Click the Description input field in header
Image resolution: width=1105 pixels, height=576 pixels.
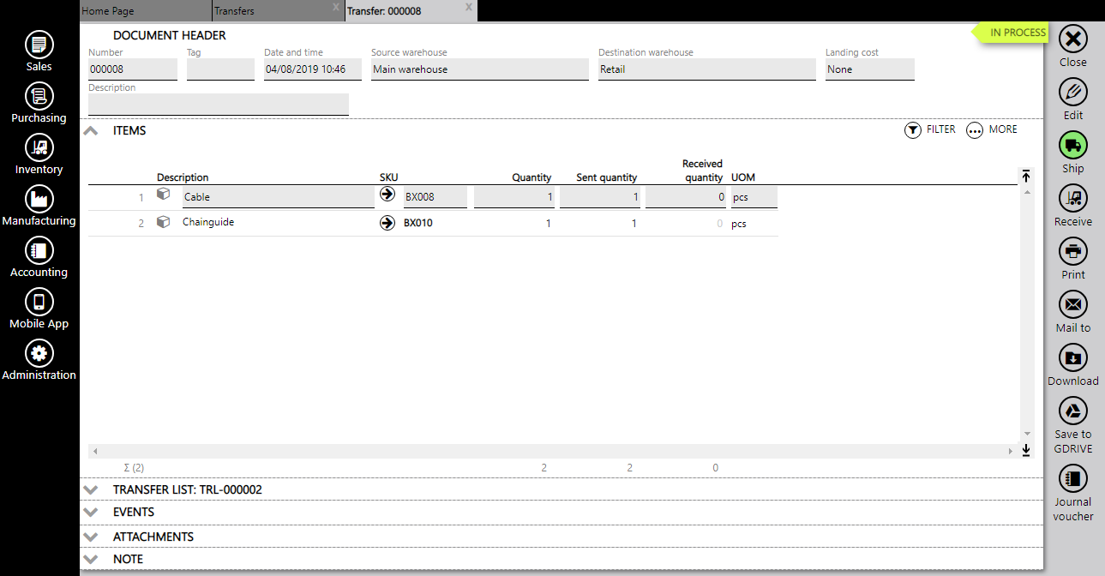pyautogui.click(x=219, y=105)
